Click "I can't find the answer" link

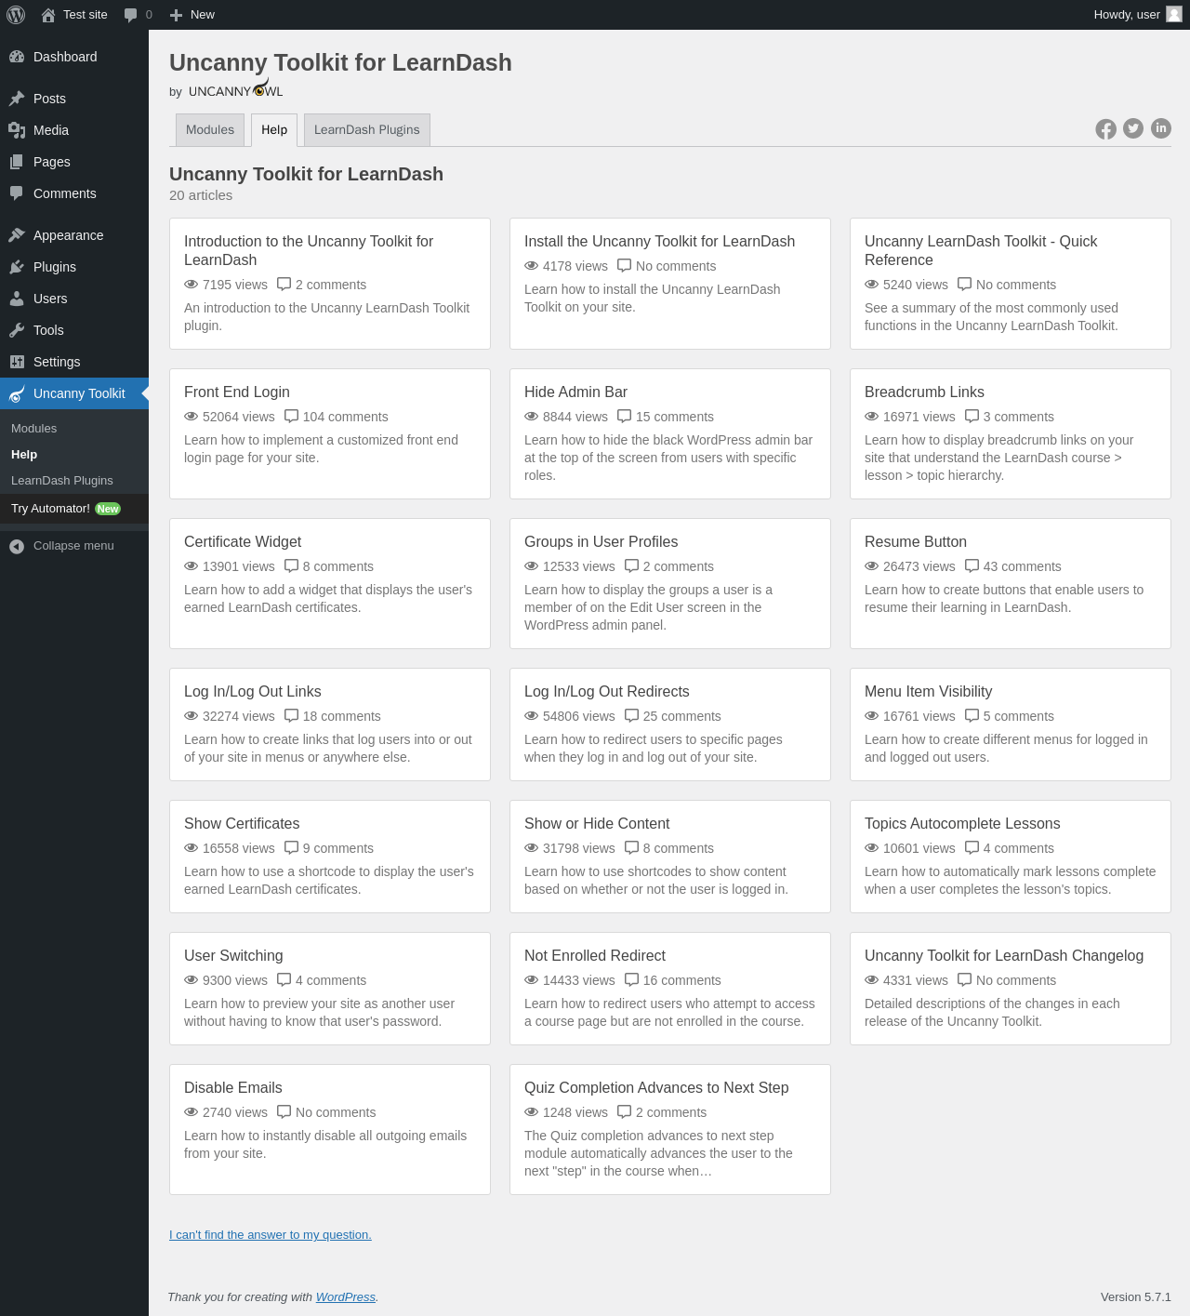271,1235
